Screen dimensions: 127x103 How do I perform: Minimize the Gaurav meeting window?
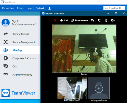pyautogui.click(x=108, y=14)
